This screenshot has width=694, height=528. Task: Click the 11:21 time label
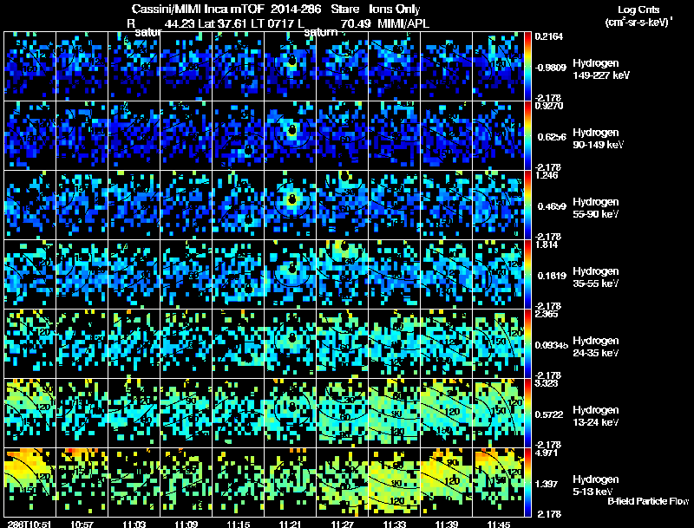click(x=290, y=524)
